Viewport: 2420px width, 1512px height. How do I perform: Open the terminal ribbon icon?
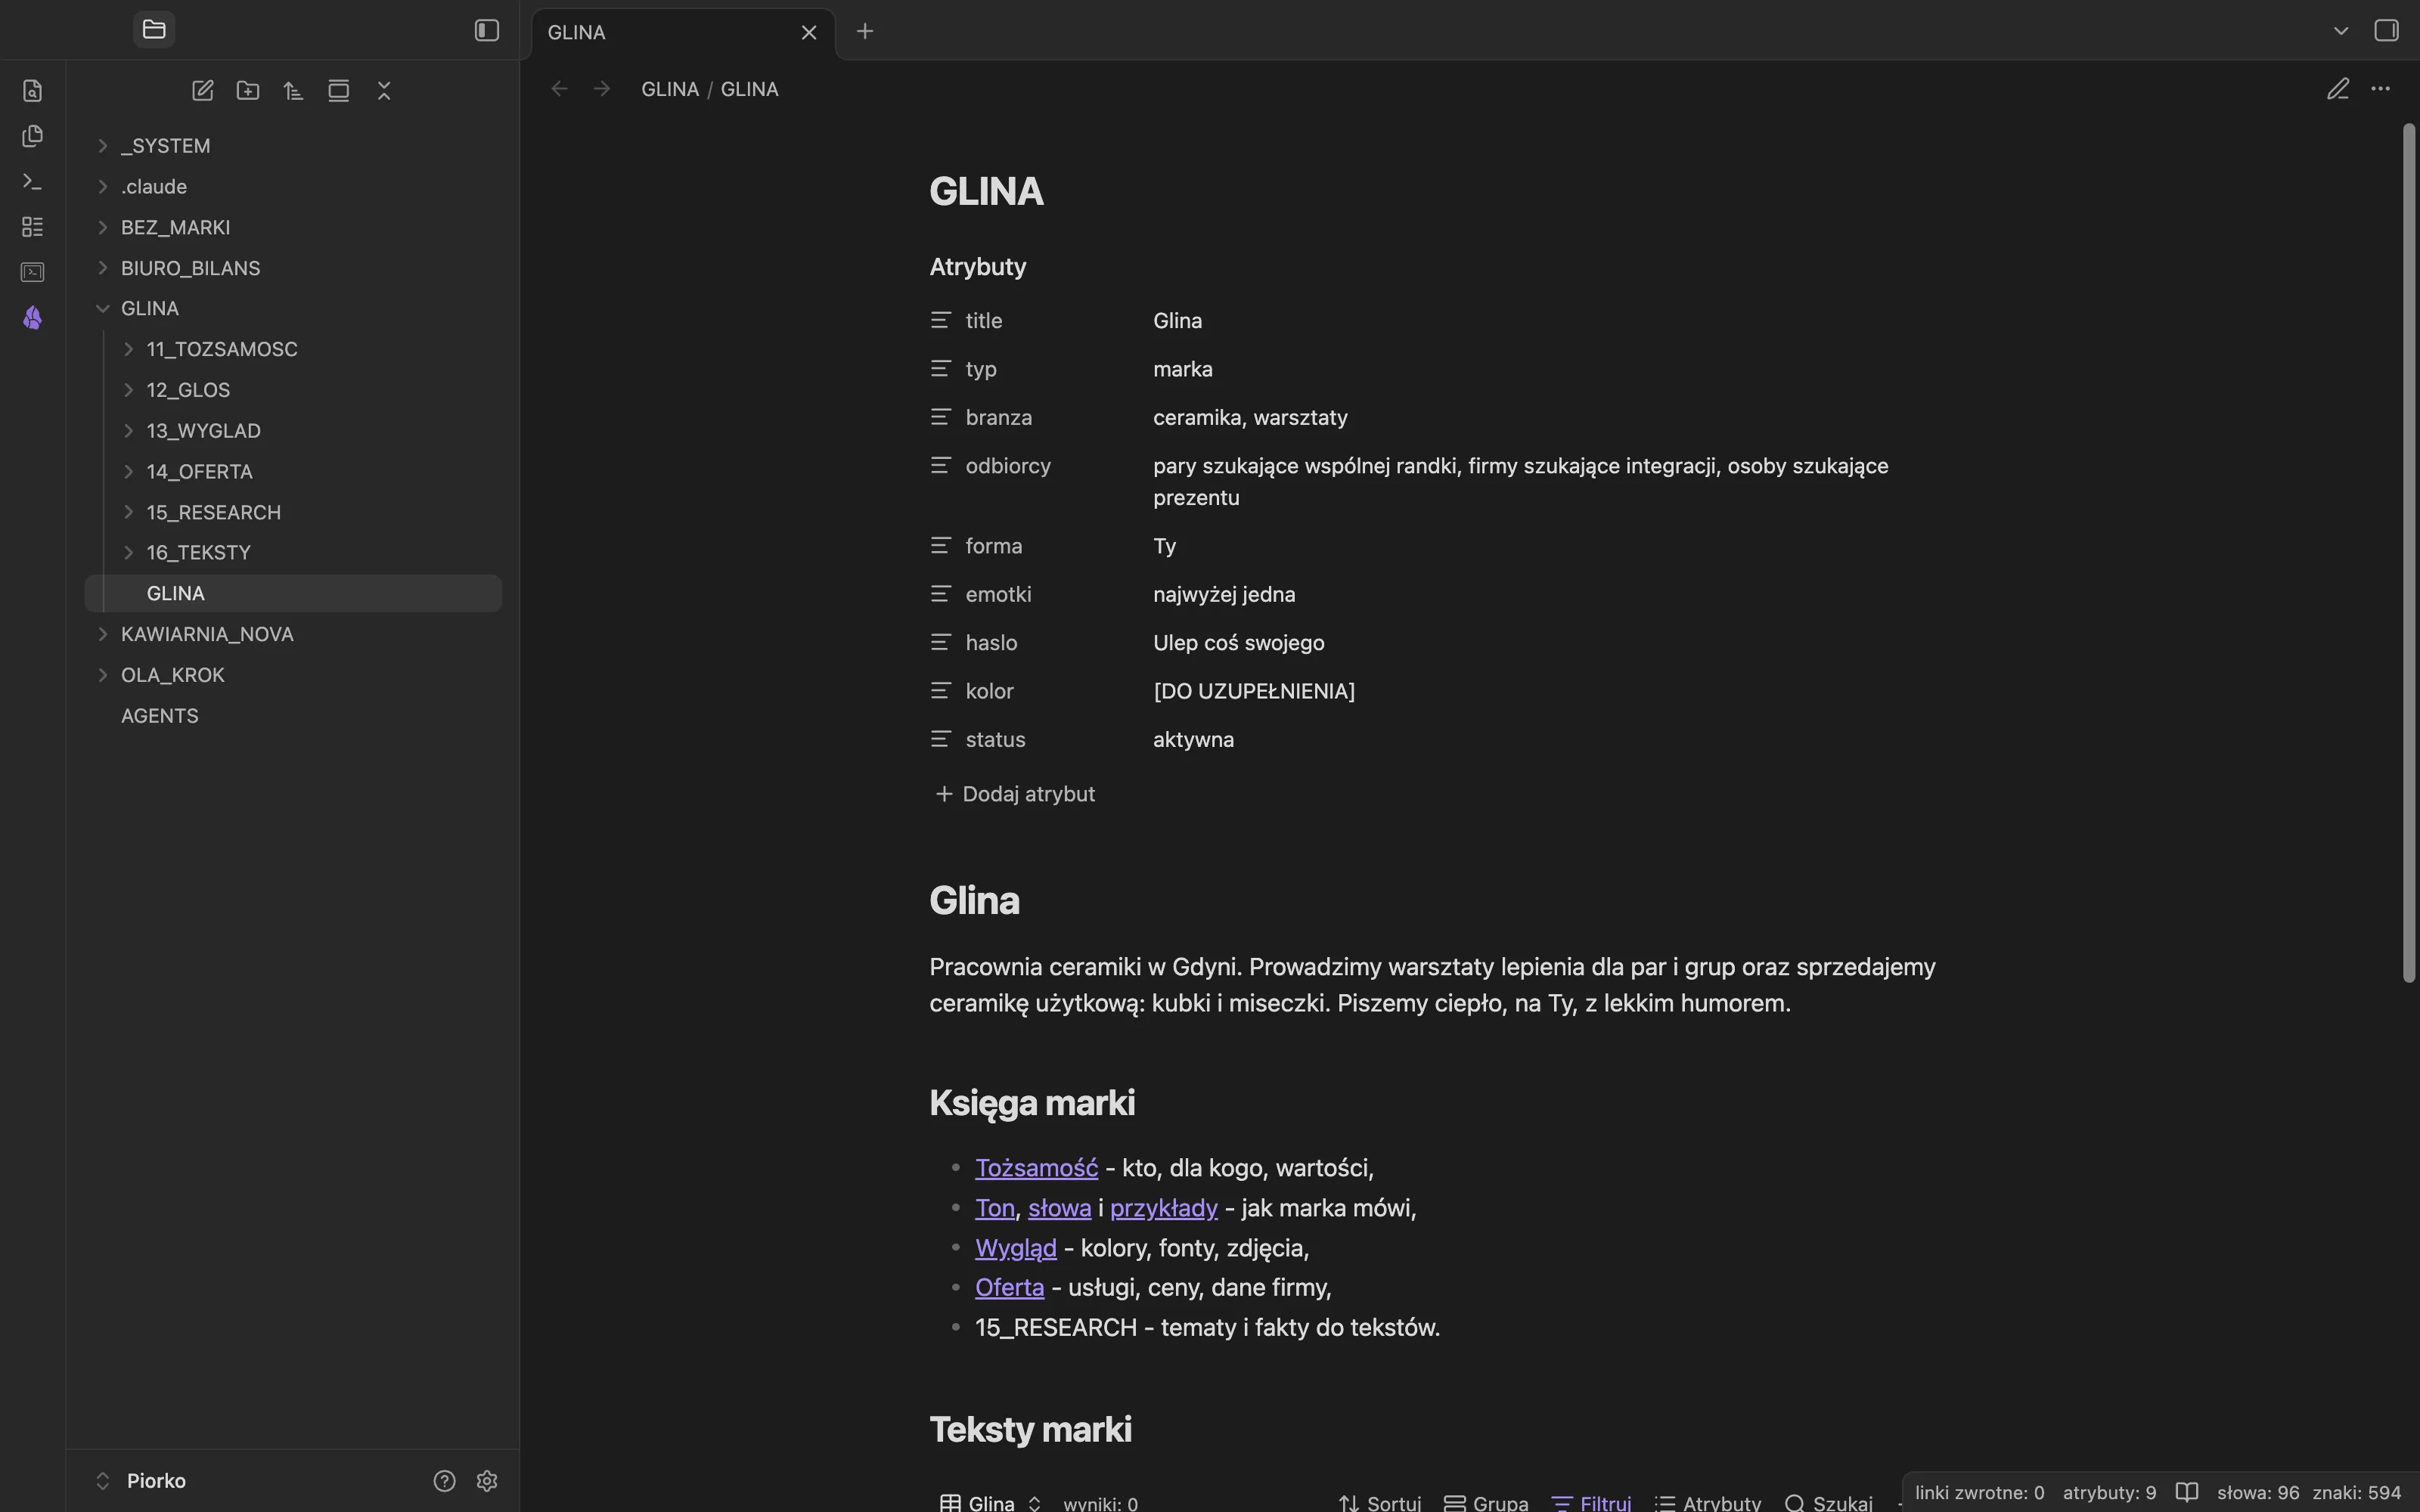33,272
